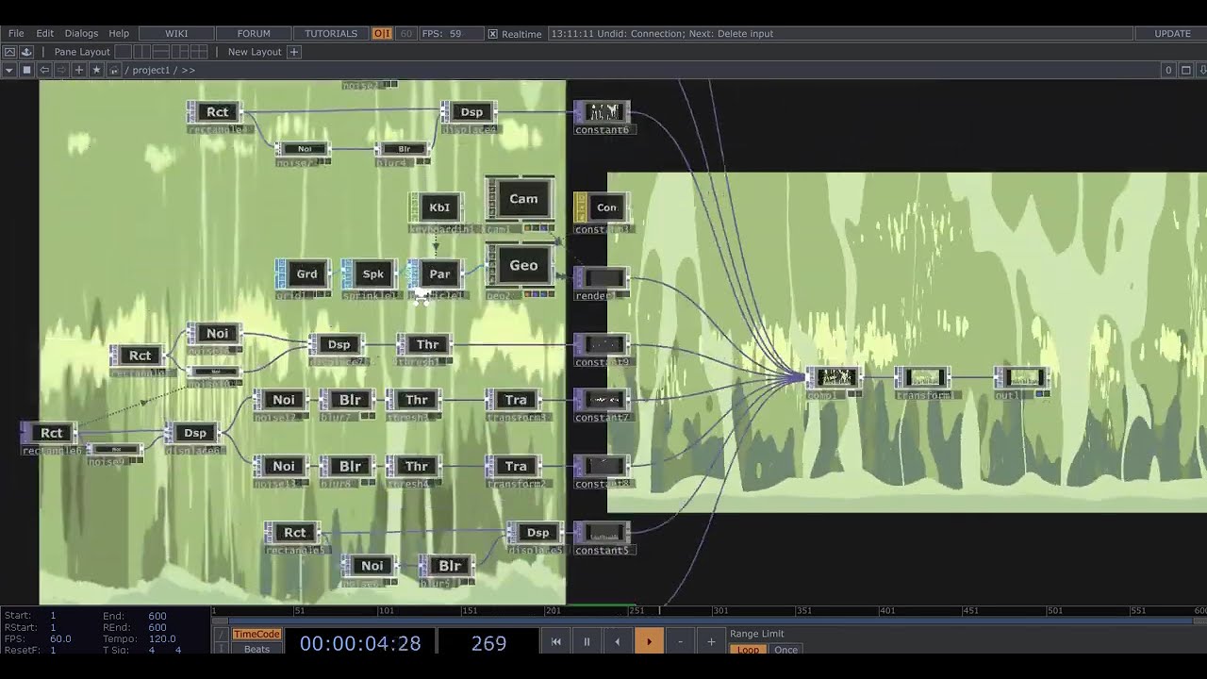Click the UPDATE button
Image resolution: width=1207 pixels, height=679 pixels.
[x=1172, y=33]
